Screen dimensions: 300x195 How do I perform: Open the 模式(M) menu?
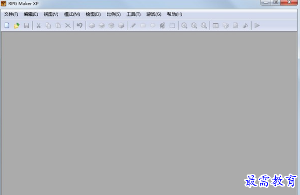tap(72, 14)
